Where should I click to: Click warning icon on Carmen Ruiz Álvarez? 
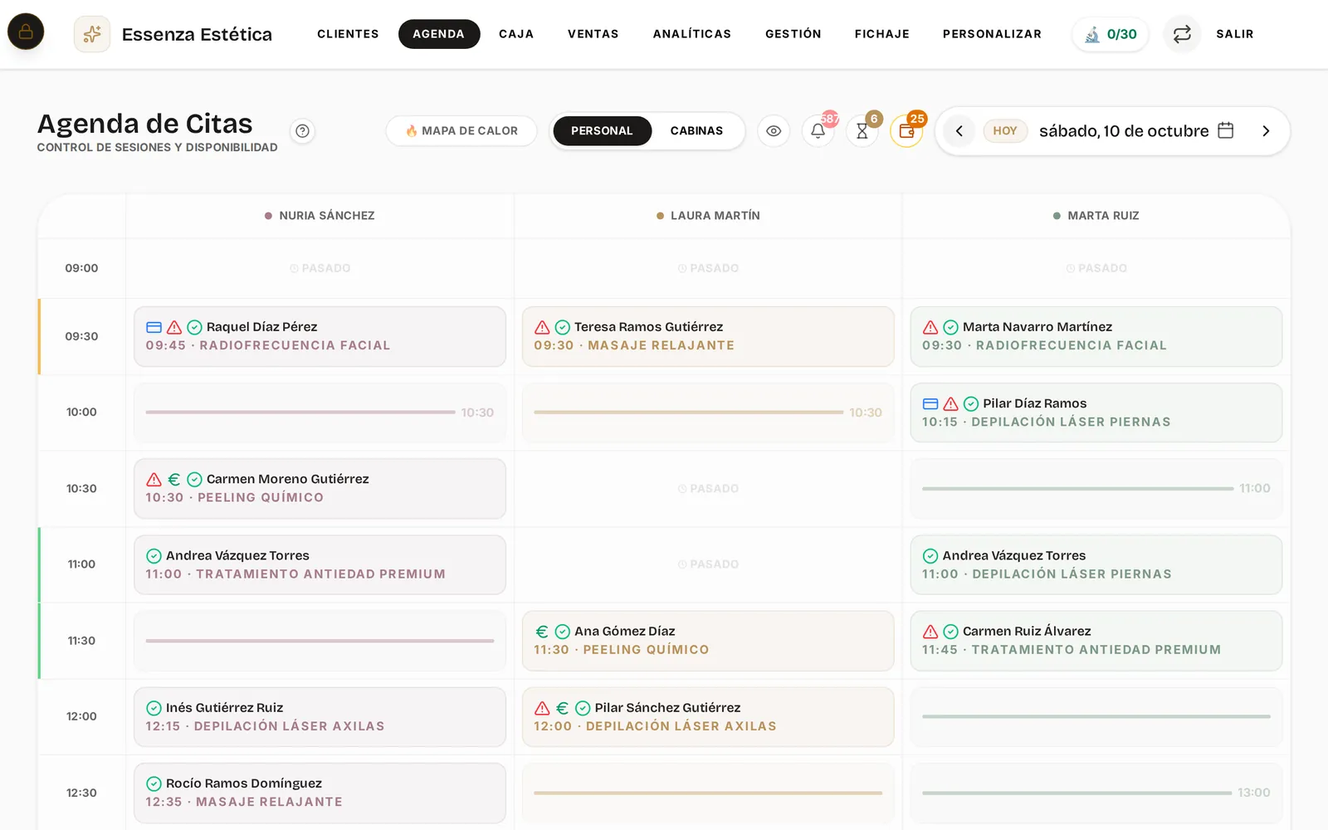click(930, 632)
